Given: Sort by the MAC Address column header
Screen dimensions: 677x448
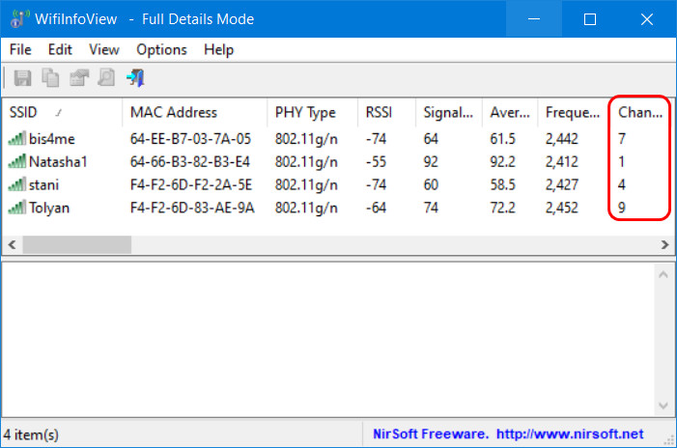Looking at the screenshot, I should point(195,112).
